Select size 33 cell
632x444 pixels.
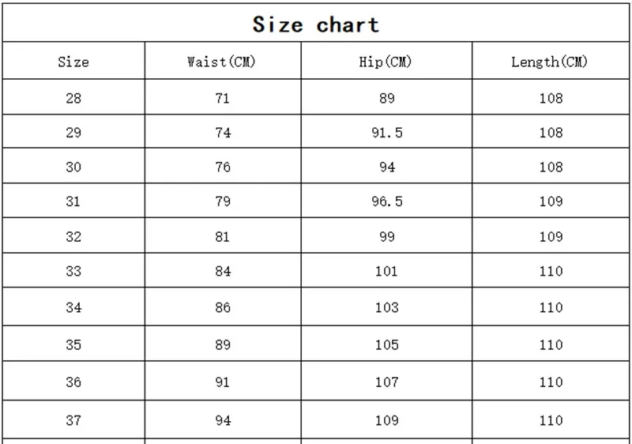tap(73, 271)
